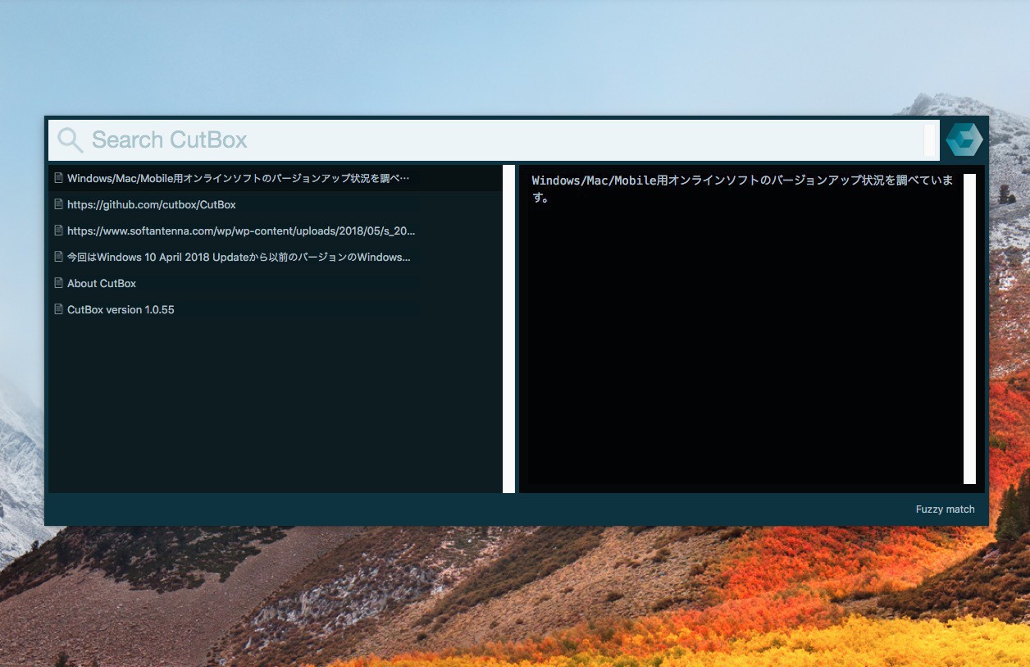Select the https://github.com/cutbox/CutBox entry
The height and width of the screenshot is (667, 1030).
(276, 204)
